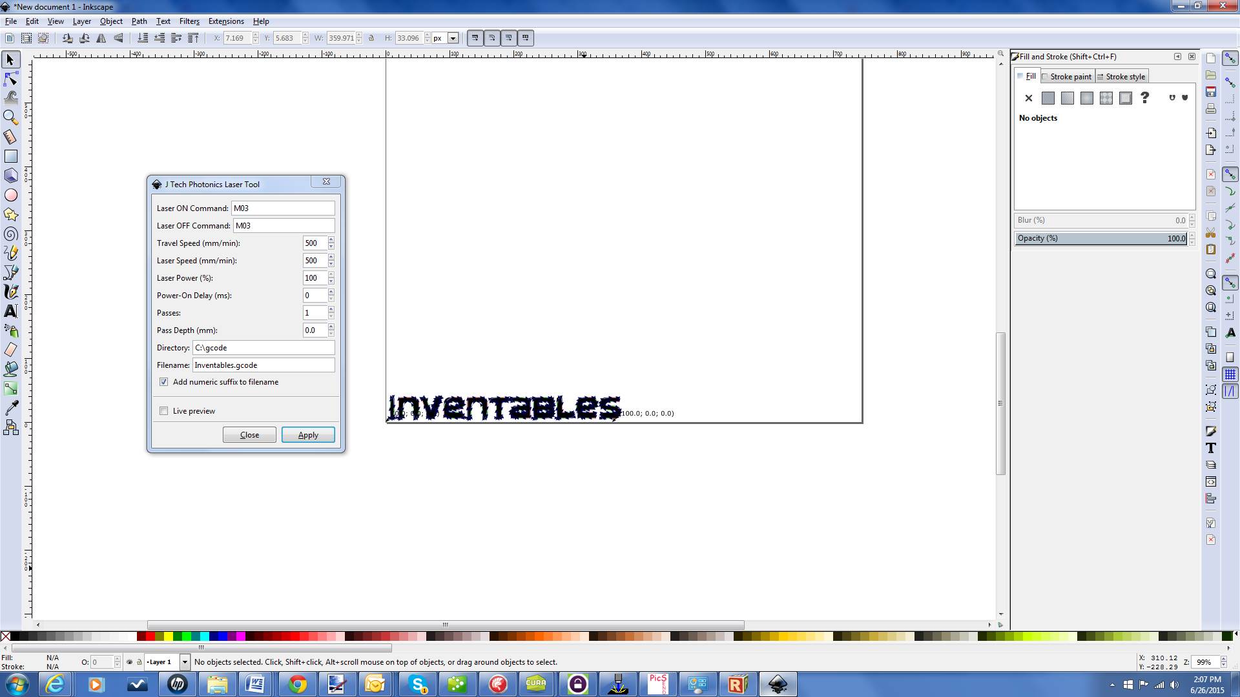This screenshot has width=1240, height=697.
Task: Open the XML editor icon
Action: tap(1211, 481)
